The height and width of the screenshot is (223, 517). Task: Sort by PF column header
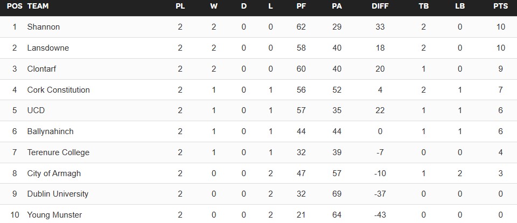(x=301, y=6)
